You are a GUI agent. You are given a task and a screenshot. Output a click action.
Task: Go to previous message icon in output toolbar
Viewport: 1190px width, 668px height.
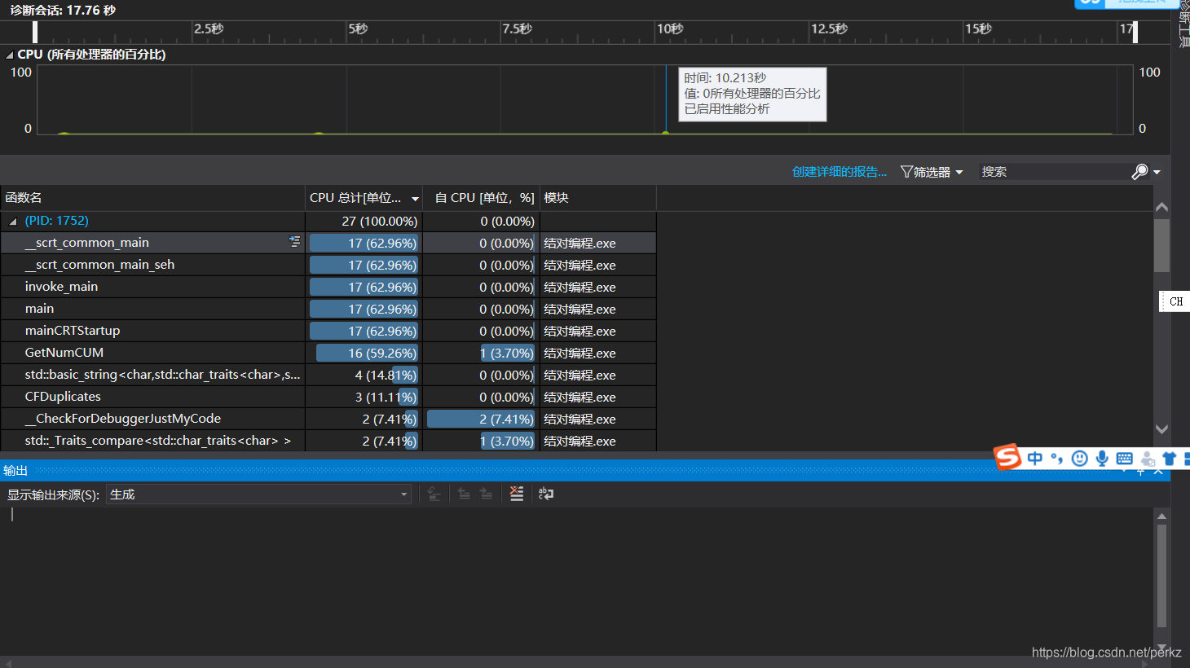(x=464, y=494)
